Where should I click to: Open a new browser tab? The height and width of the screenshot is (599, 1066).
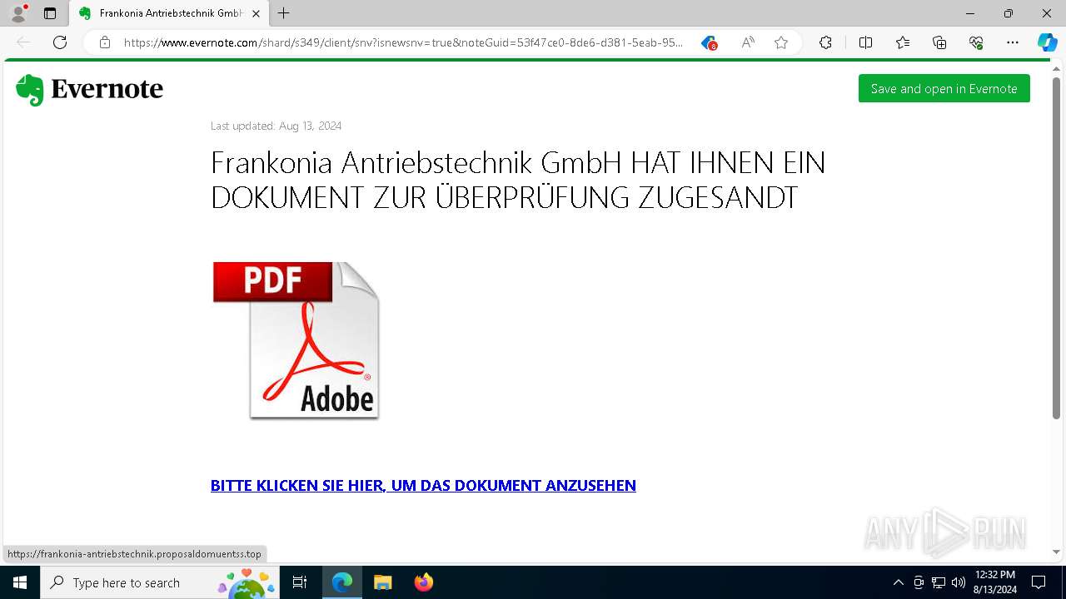284,13
